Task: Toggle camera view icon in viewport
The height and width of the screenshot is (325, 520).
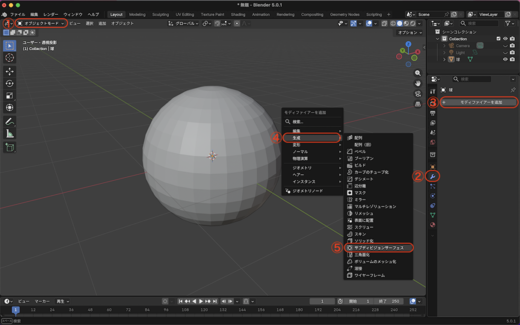Action: tap(418, 94)
